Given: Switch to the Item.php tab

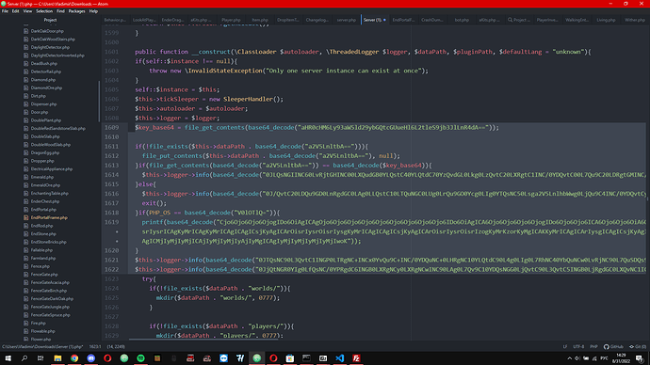Looking at the screenshot, I should point(260,20).
